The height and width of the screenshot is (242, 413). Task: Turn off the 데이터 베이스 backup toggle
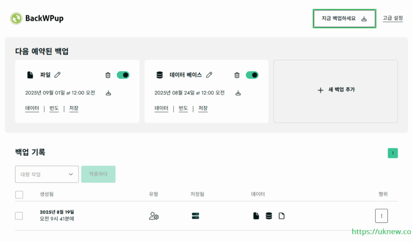click(x=252, y=75)
